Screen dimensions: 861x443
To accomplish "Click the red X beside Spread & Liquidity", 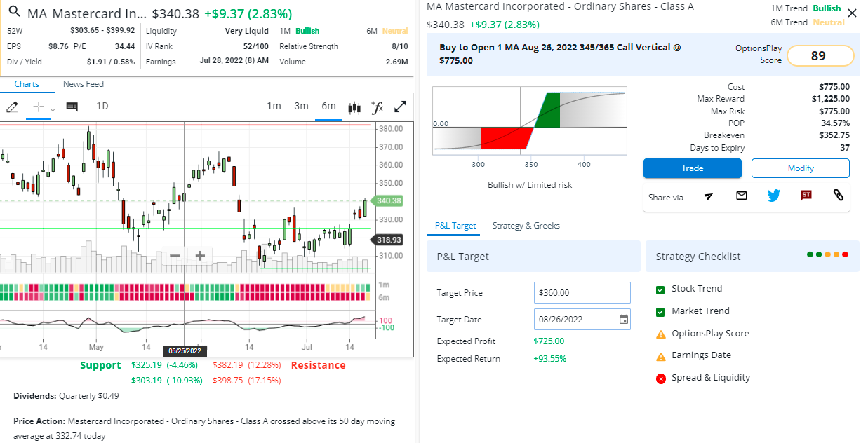I will [x=660, y=379].
